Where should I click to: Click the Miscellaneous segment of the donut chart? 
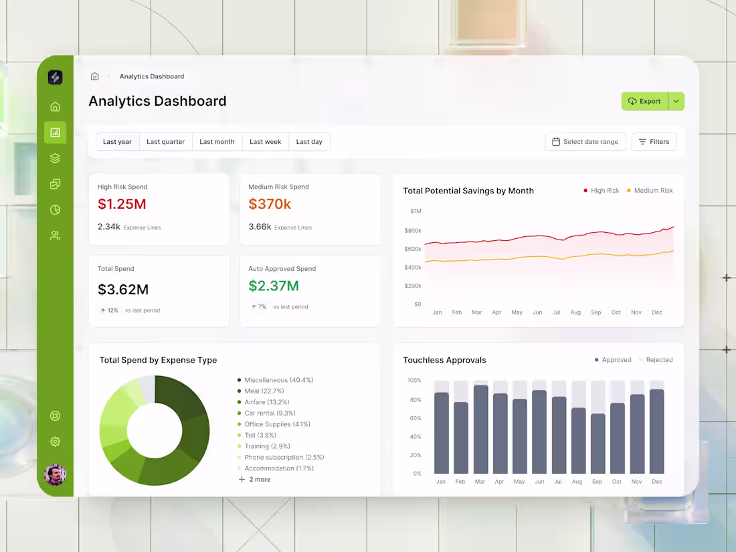194,401
